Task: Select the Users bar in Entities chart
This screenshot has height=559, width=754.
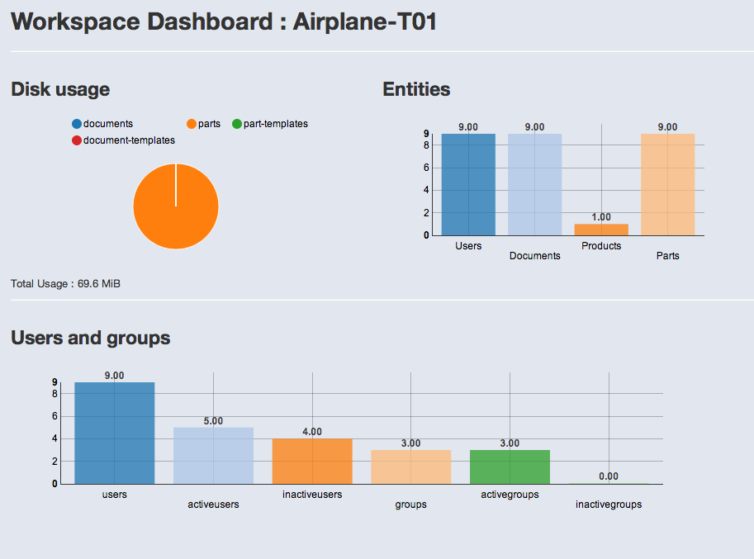Action: point(468,184)
